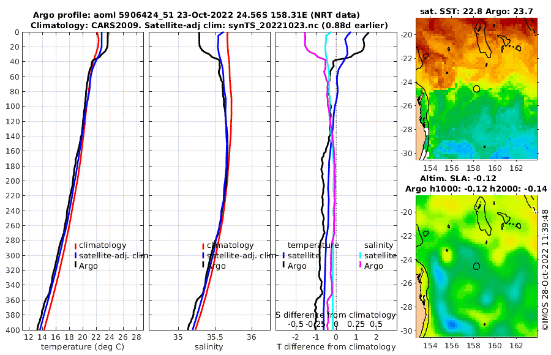The height and width of the screenshot is (355, 551).
Task: Click the T difference tick label 2
Action: click(x=377, y=337)
